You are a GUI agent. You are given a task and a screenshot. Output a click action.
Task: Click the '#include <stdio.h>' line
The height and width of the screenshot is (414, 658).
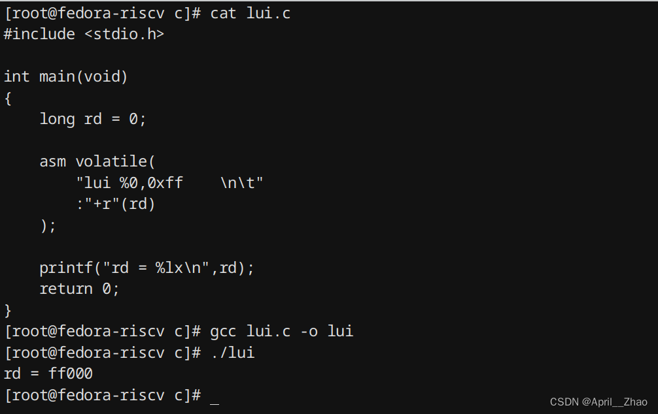click(84, 34)
